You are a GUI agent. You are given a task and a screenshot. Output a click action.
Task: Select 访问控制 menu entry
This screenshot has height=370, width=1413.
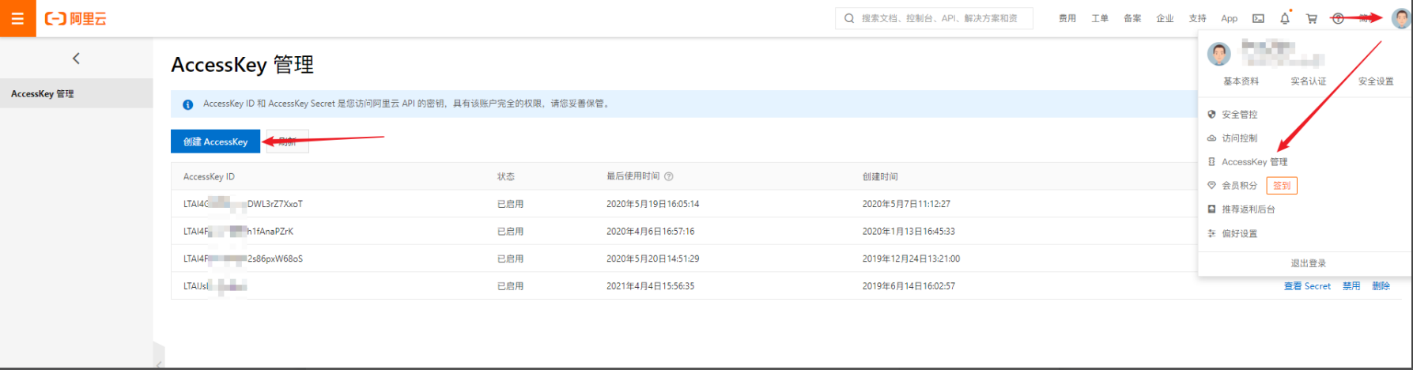point(1239,138)
